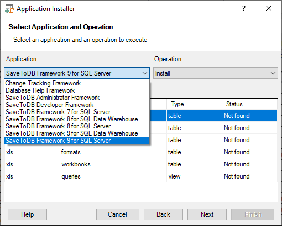Select the formats table row
Viewport: 282px width, 226px height.
coord(141,152)
